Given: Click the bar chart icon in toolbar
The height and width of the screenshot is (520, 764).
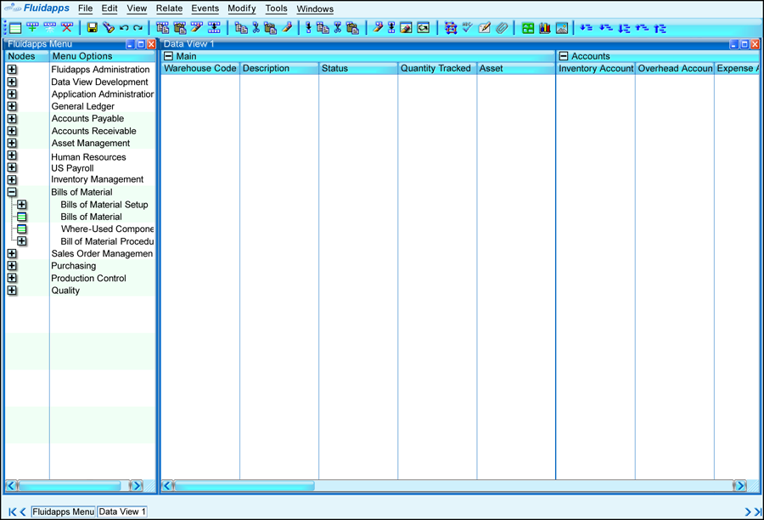Looking at the screenshot, I should (544, 28).
